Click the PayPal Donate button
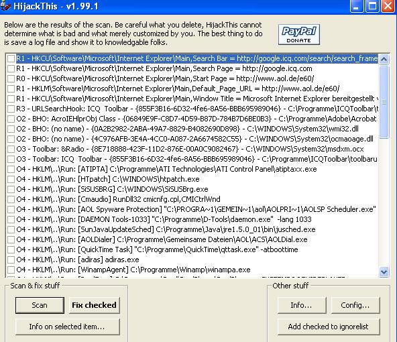This screenshot has height=342, width=397. click(x=299, y=35)
